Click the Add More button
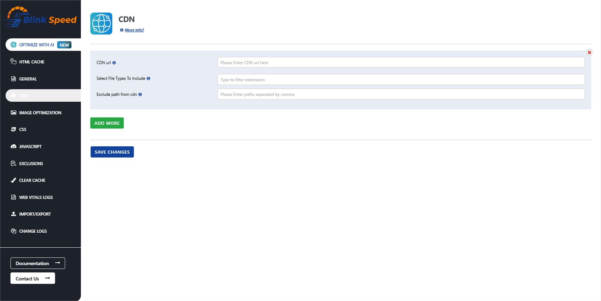Screen dimensions: 601x301 pyautogui.click(x=107, y=123)
